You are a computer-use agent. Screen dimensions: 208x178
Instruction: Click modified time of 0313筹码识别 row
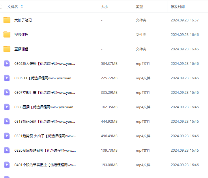click(185, 122)
